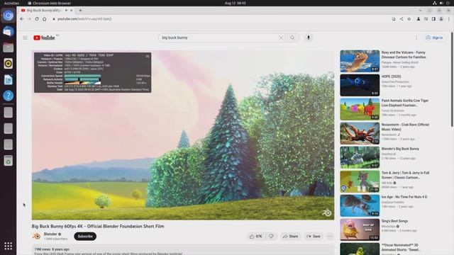Click the Blender watermark on video
The width and height of the screenshot is (454, 255).
click(327, 212)
